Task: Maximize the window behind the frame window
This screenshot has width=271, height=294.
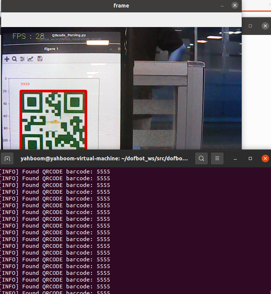Action: (x=250, y=26)
